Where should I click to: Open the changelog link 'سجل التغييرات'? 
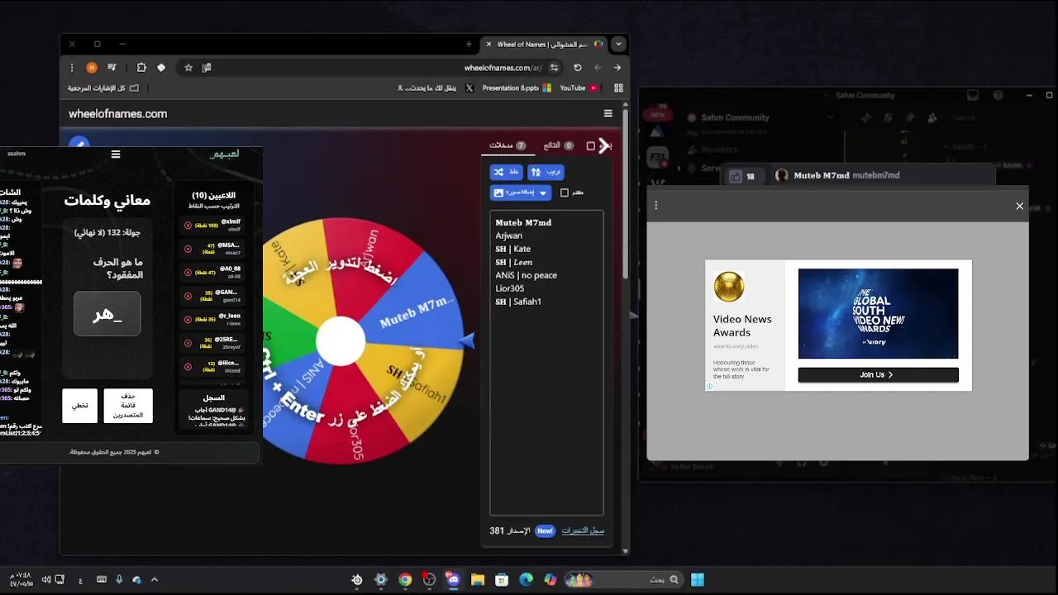[x=583, y=531]
